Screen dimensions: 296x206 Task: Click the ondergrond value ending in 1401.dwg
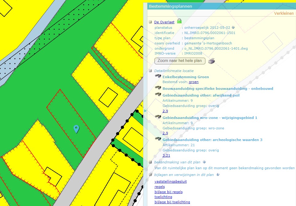coord(216,48)
